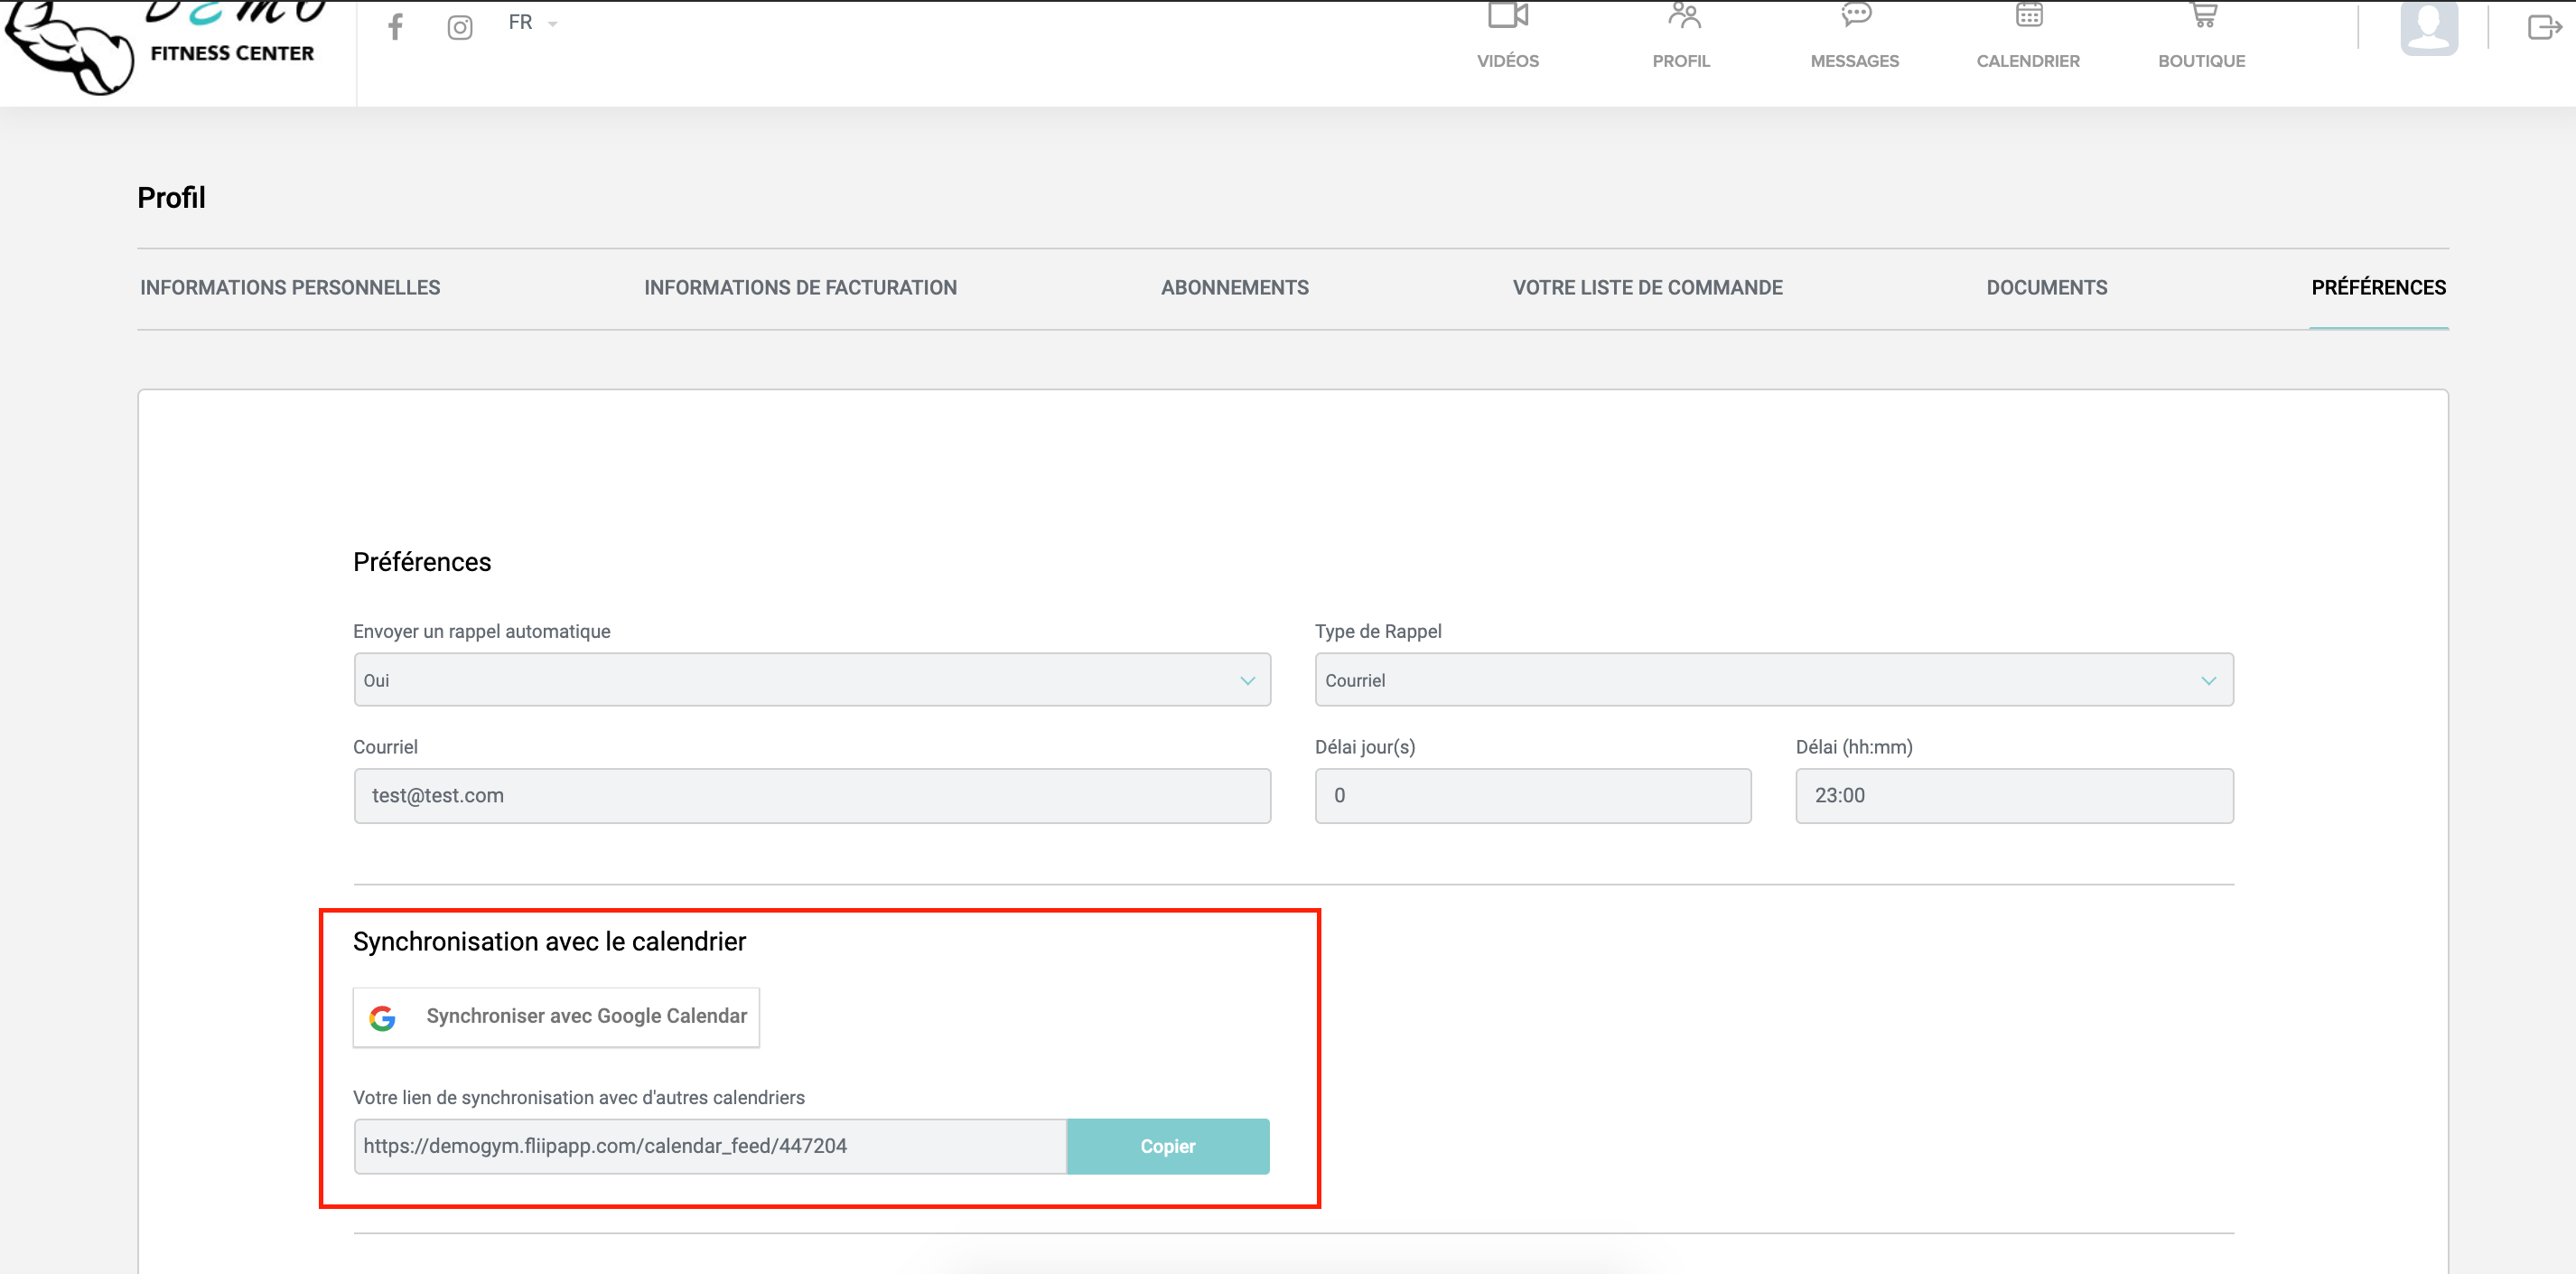Open the Instagram icon link
This screenshot has height=1274, width=2576.
(x=459, y=27)
